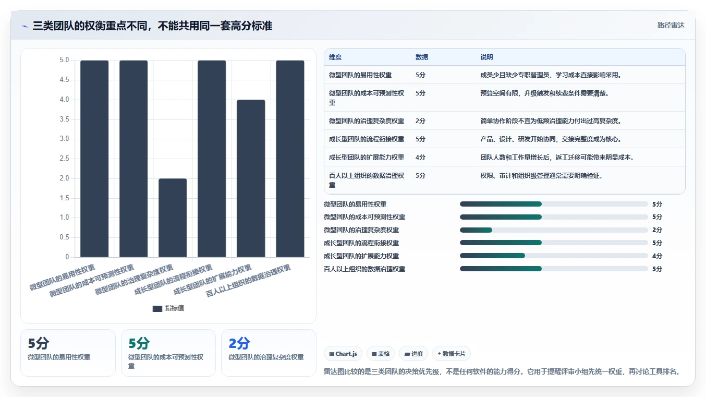706x397 pixels.
Task: Click the chart bar for 微型团队的成本可预测性权重
Action: point(133,159)
